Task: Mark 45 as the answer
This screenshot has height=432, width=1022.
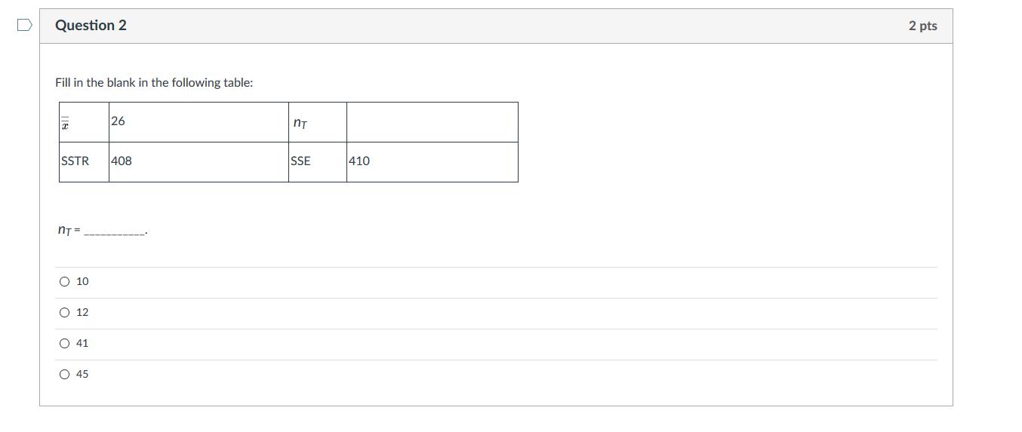Action: point(65,375)
